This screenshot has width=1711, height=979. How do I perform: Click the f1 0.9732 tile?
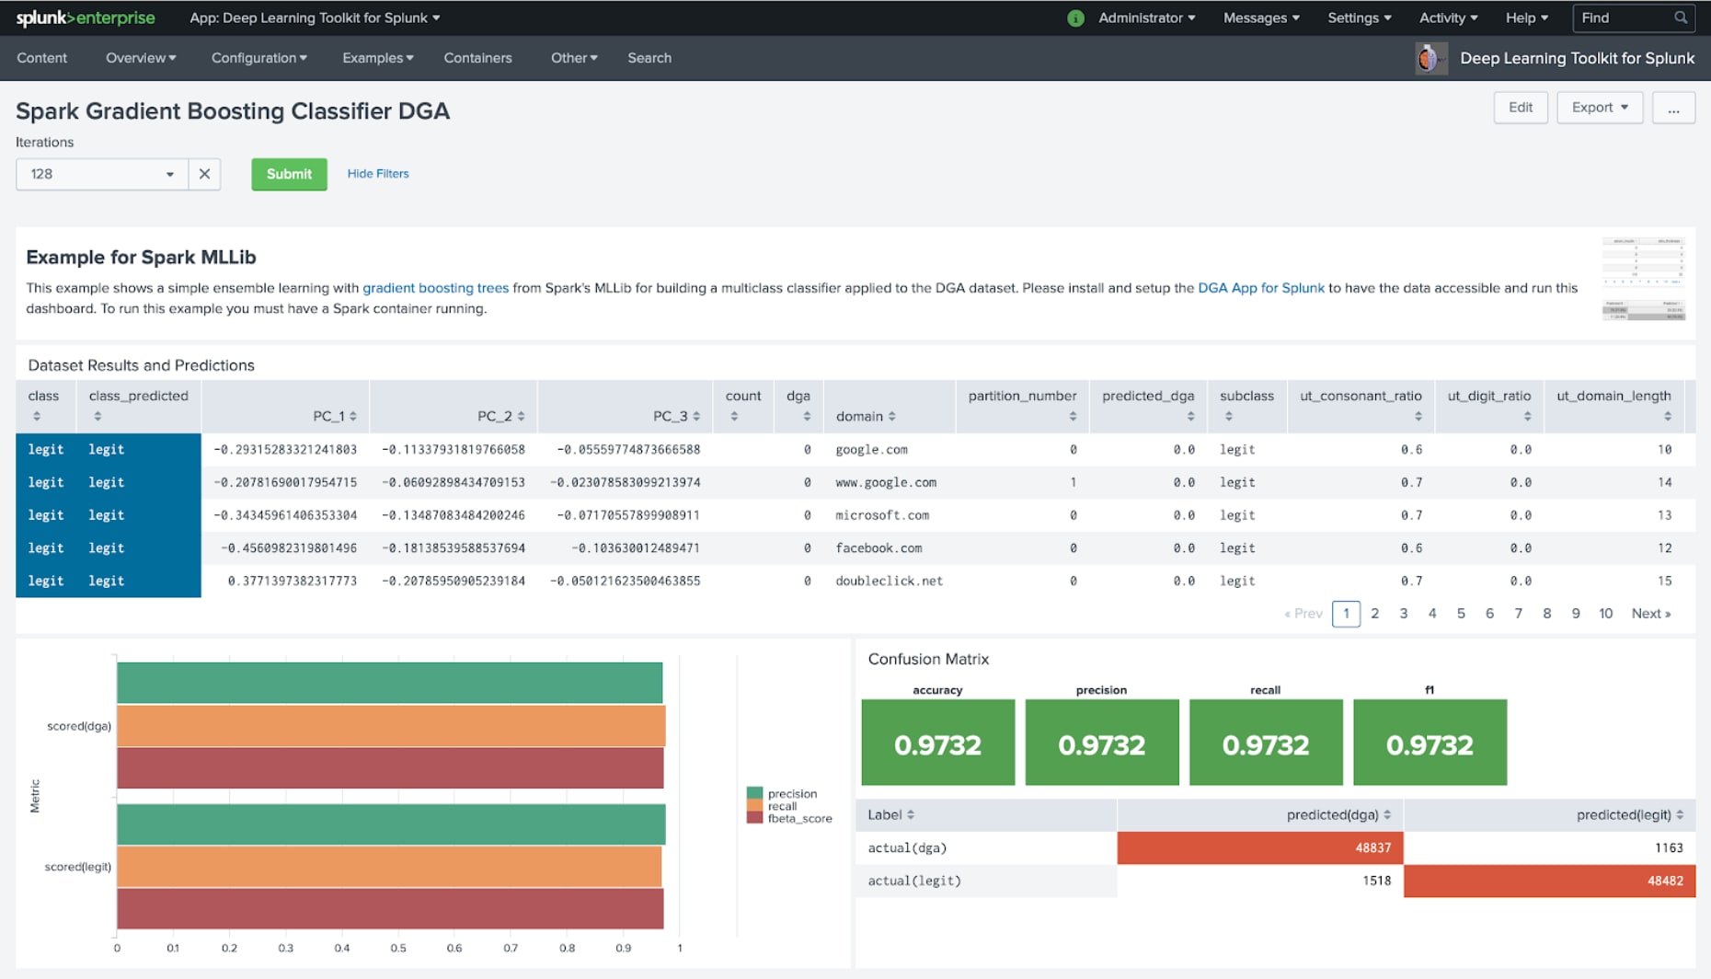[1430, 743]
